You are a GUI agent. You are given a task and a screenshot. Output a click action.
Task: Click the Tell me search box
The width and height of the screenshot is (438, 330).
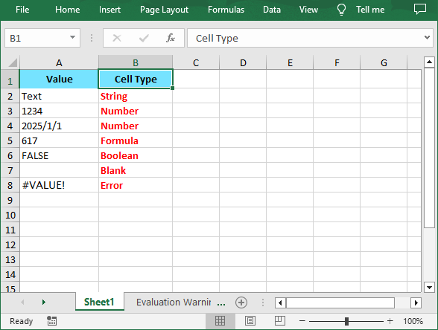pyautogui.click(x=370, y=10)
